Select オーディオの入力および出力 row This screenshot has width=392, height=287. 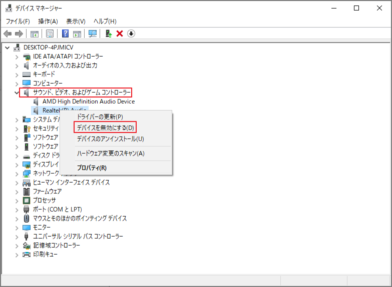[x=65, y=65]
